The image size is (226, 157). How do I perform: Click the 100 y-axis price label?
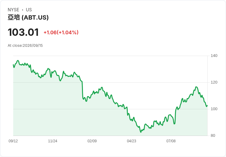(x=214, y=109)
